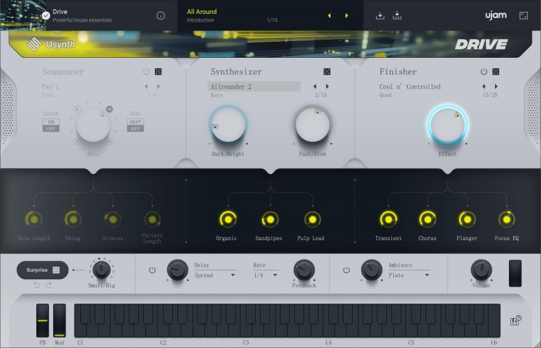Toggle the Sequencer power button
This screenshot has width=541, height=348.
click(x=146, y=72)
